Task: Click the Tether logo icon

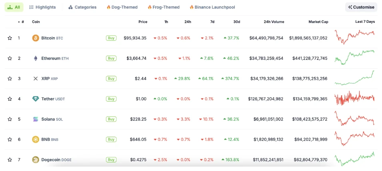Action: tap(36, 99)
